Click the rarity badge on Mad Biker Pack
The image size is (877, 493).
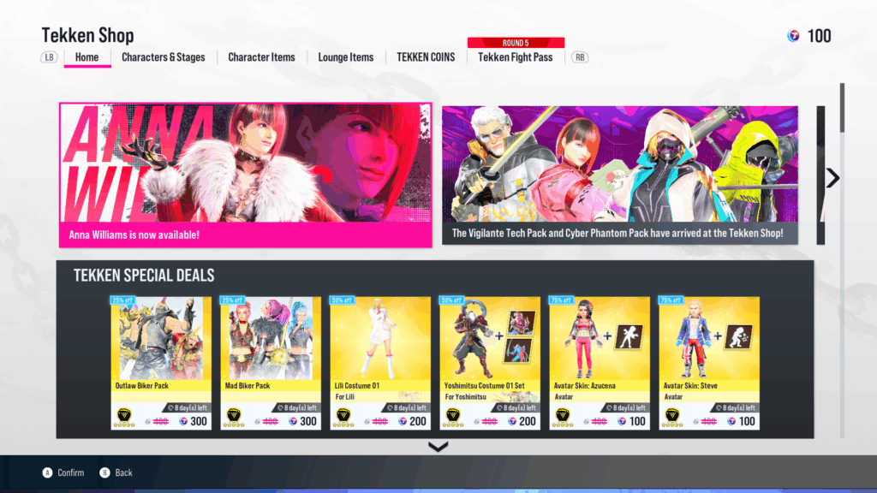pyautogui.click(x=234, y=417)
